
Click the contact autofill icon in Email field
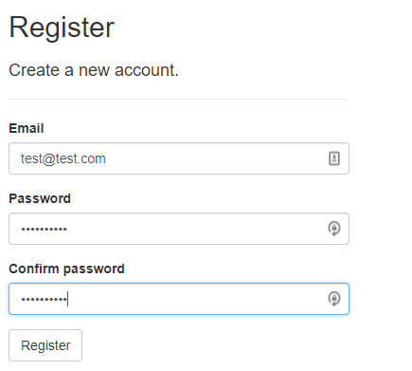click(x=334, y=158)
